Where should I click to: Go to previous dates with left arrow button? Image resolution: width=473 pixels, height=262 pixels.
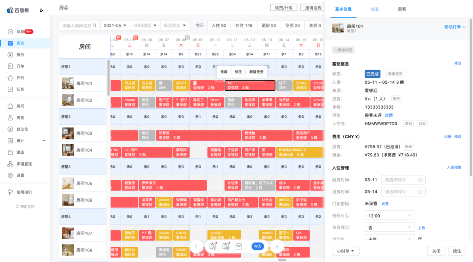tap(196, 246)
